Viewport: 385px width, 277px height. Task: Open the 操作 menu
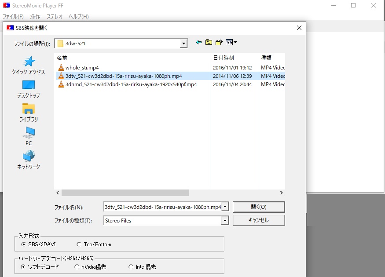[x=35, y=16]
